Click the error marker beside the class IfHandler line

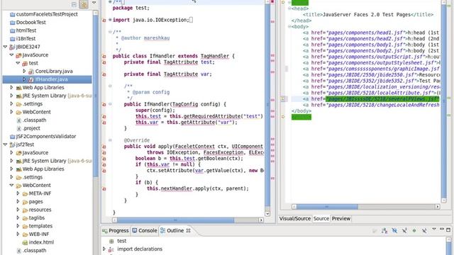104,57
